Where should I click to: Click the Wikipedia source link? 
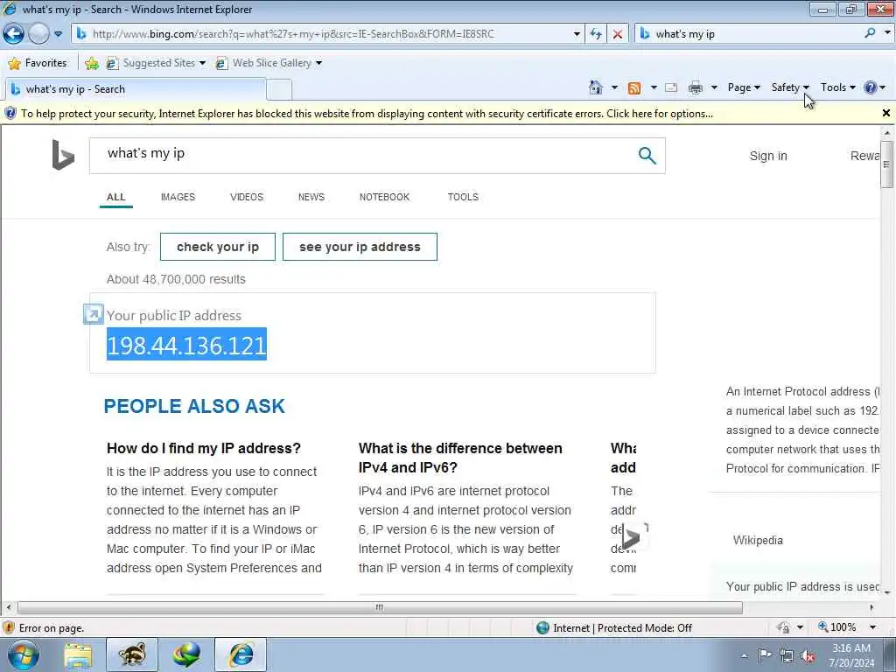(758, 541)
